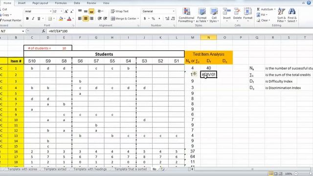Image resolution: width=313 pixels, height=176 pixels.
Task: Switch to Page Layout view icon
Action: (276, 174)
